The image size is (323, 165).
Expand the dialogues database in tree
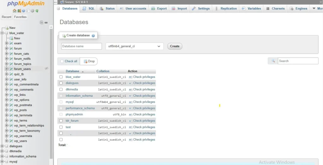pyautogui.click(x=2, y=146)
